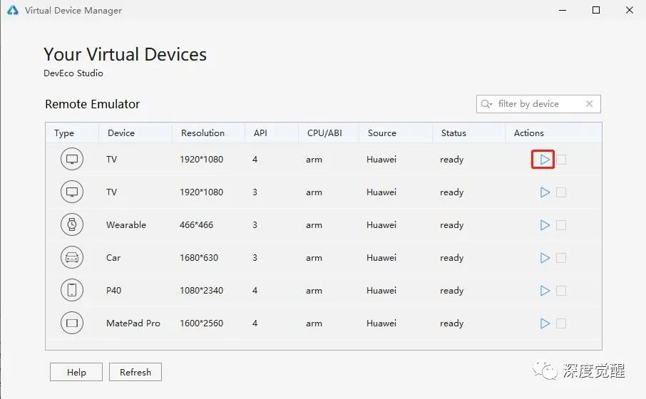This screenshot has width=646, height=399.
Task: Click stop square for TV API 4
Action: (561, 160)
